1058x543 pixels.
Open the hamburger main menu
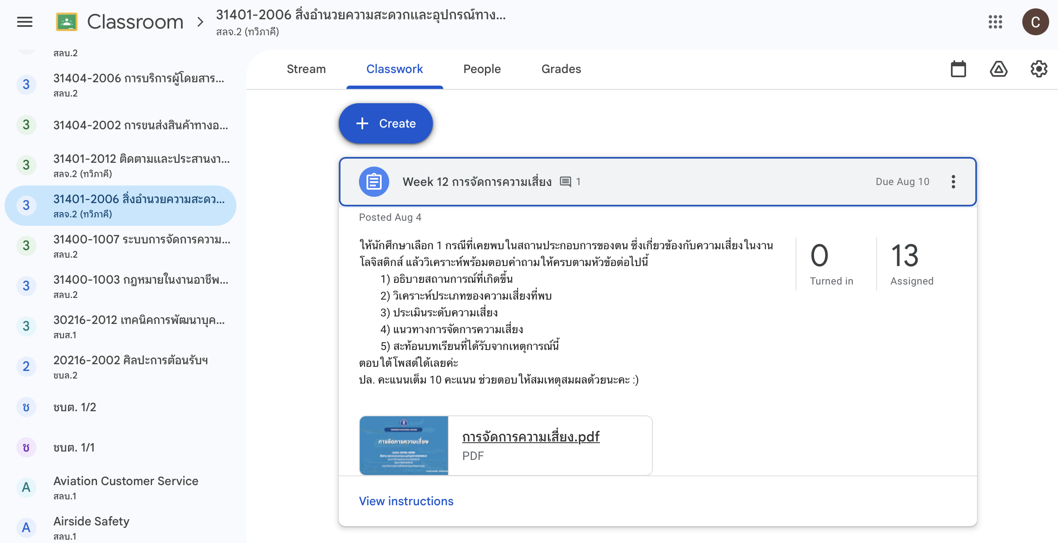25,22
